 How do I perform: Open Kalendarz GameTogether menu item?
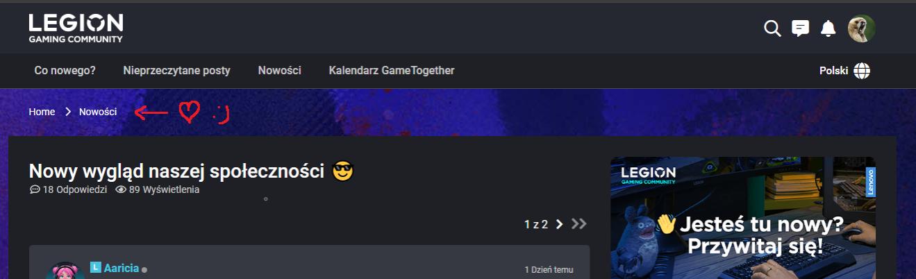(392, 71)
